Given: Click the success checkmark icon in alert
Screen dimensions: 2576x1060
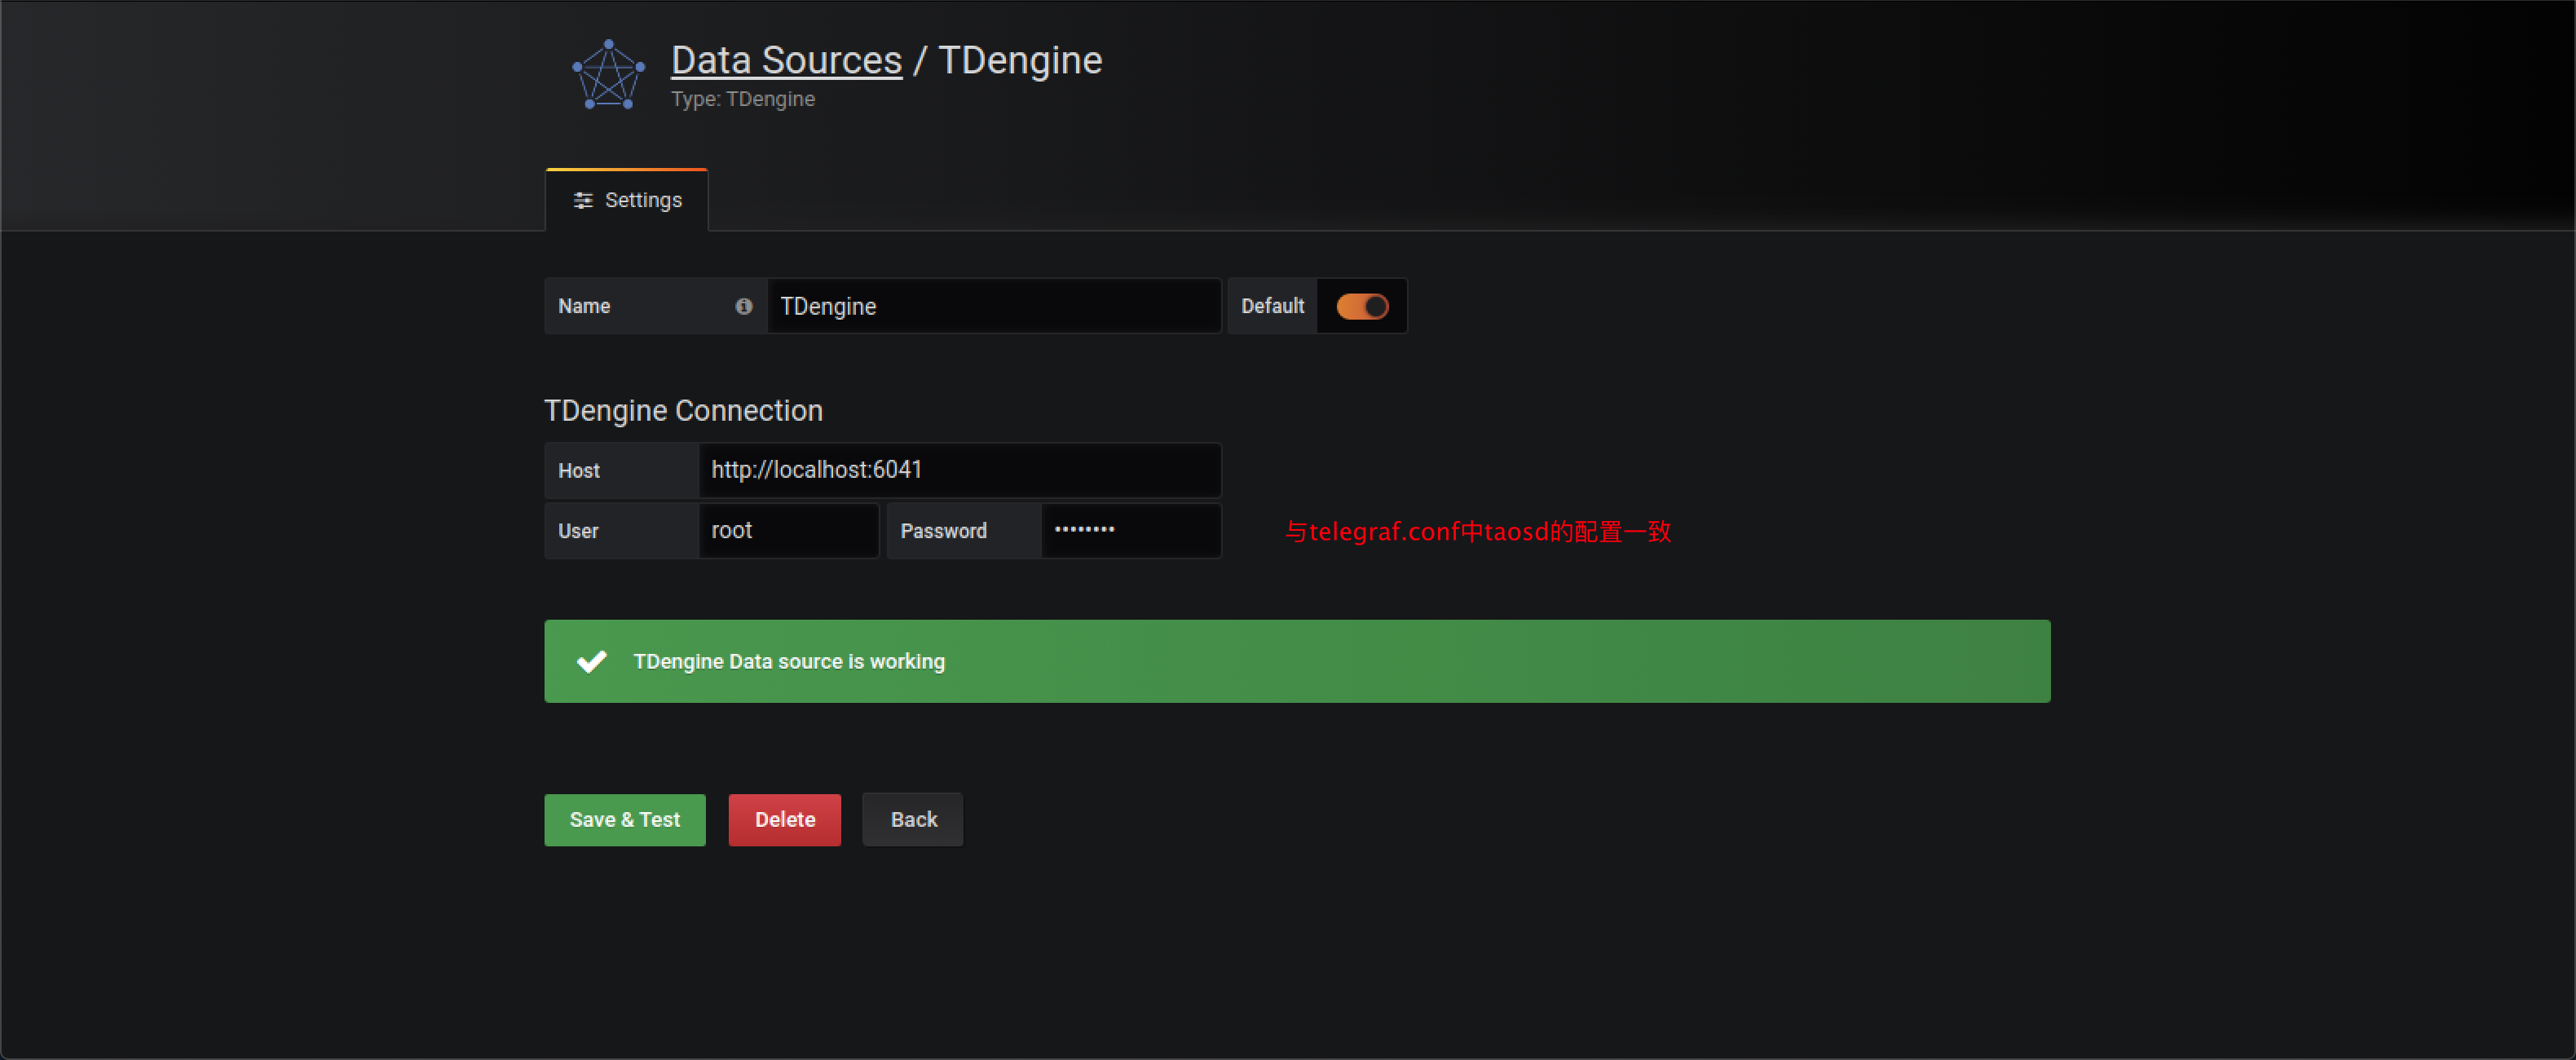Looking at the screenshot, I should tap(592, 661).
